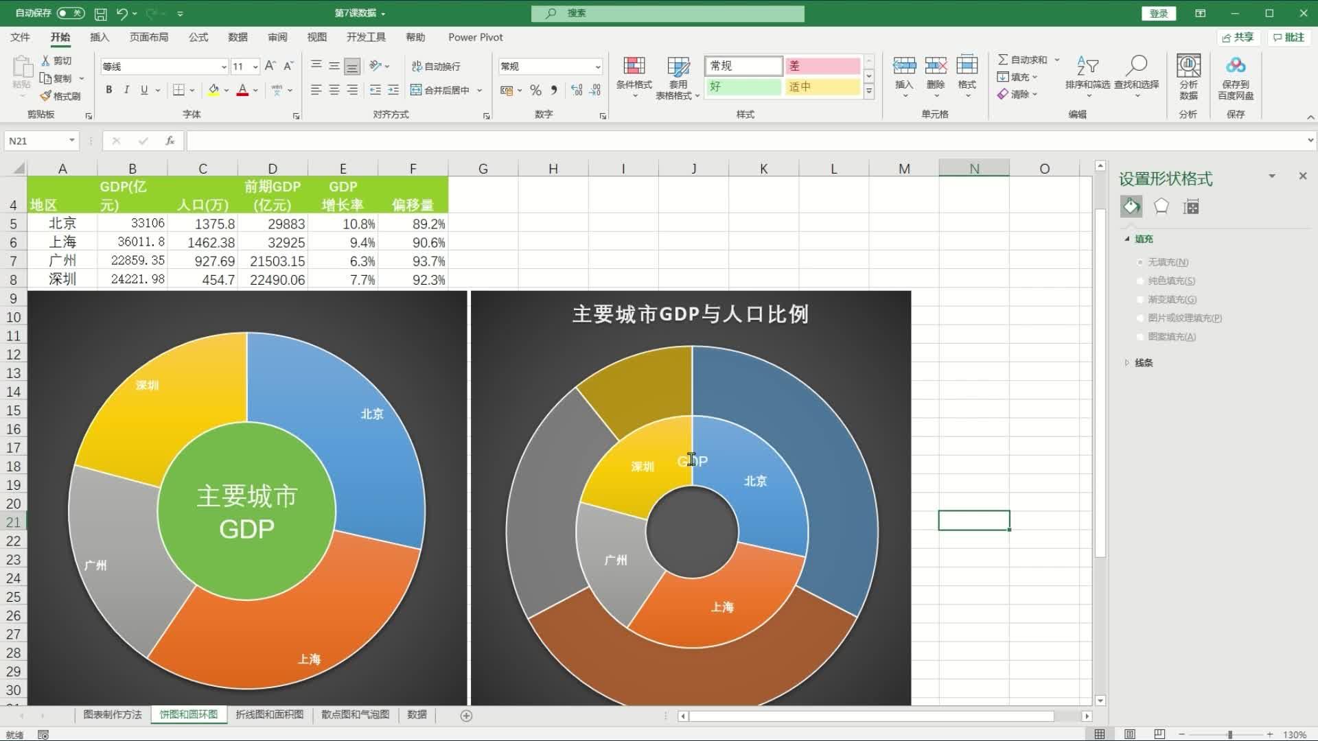Click the Undo arrow icon
Image resolution: width=1318 pixels, height=741 pixels.
[122, 13]
